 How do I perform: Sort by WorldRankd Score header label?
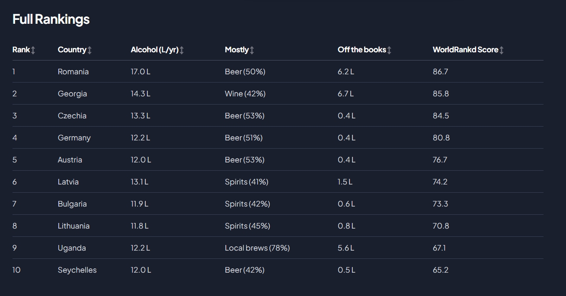[x=466, y=50]
